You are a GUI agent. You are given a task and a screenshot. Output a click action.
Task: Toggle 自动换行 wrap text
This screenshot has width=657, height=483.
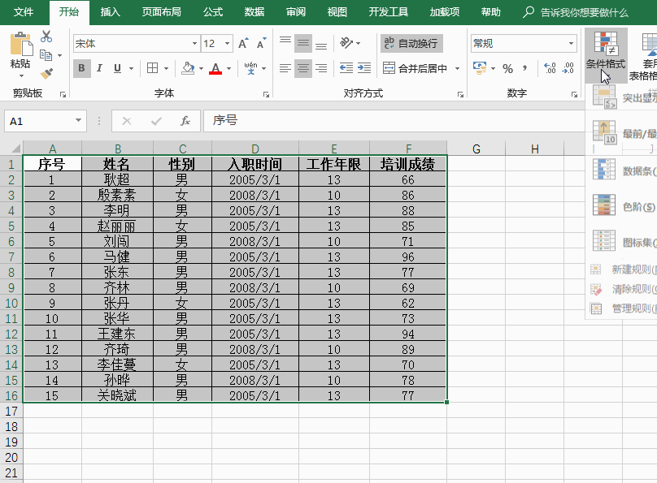(411, 43)
